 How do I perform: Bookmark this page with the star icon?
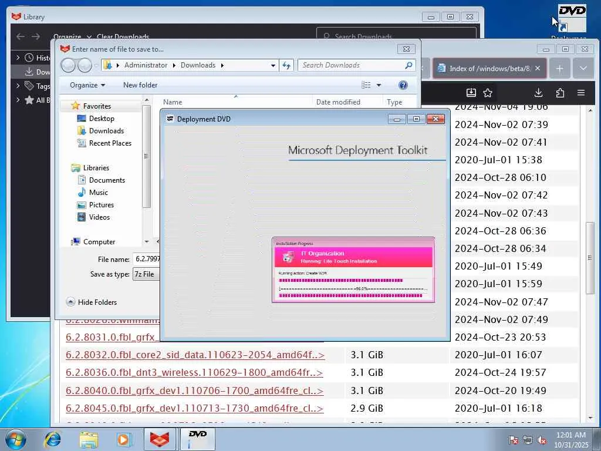coord(488,92)
